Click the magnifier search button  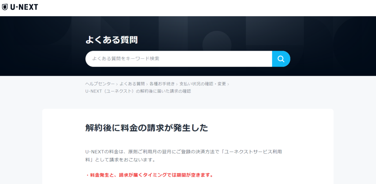click(281, 59)
